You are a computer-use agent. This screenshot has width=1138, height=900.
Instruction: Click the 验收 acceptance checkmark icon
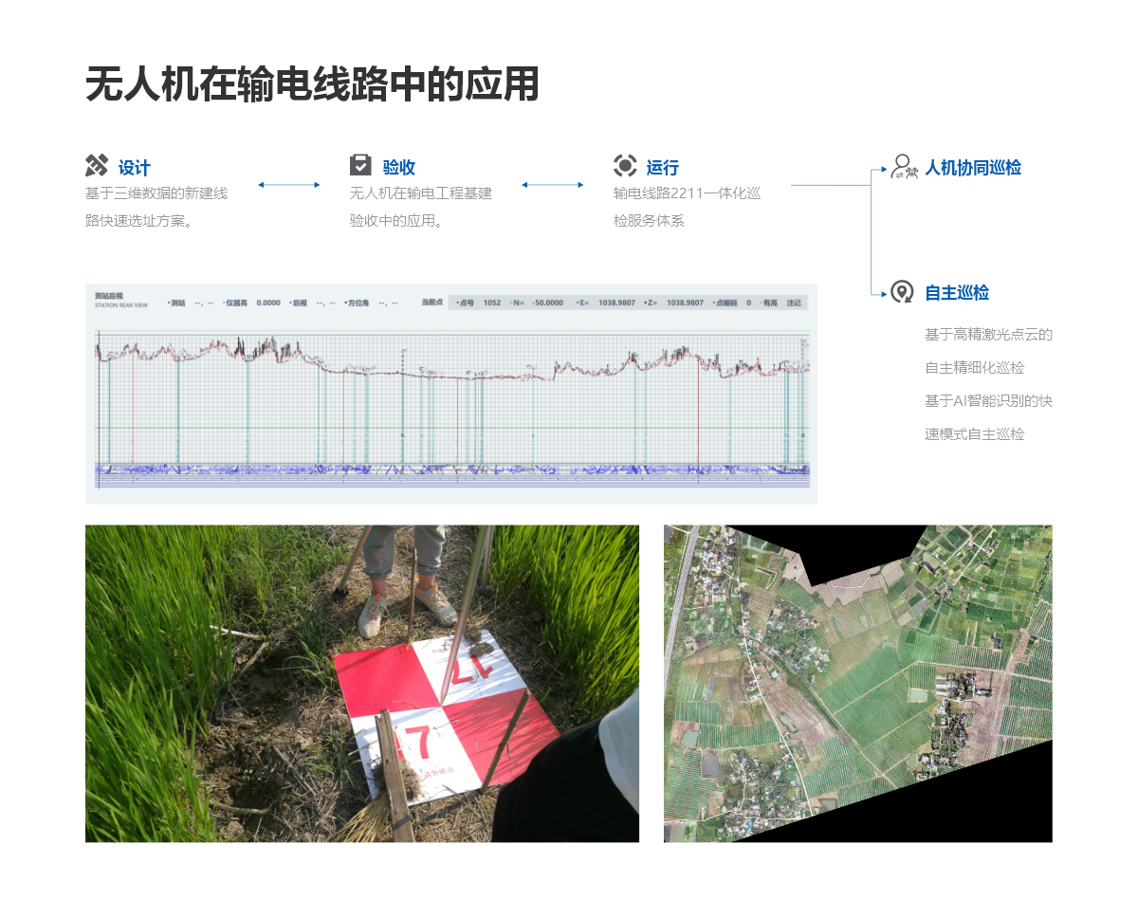360,166
